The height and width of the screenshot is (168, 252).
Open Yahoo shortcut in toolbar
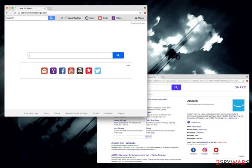tap(117, 18)
